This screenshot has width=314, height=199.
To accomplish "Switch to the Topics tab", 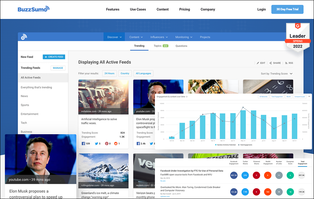I will pos(161,46).
